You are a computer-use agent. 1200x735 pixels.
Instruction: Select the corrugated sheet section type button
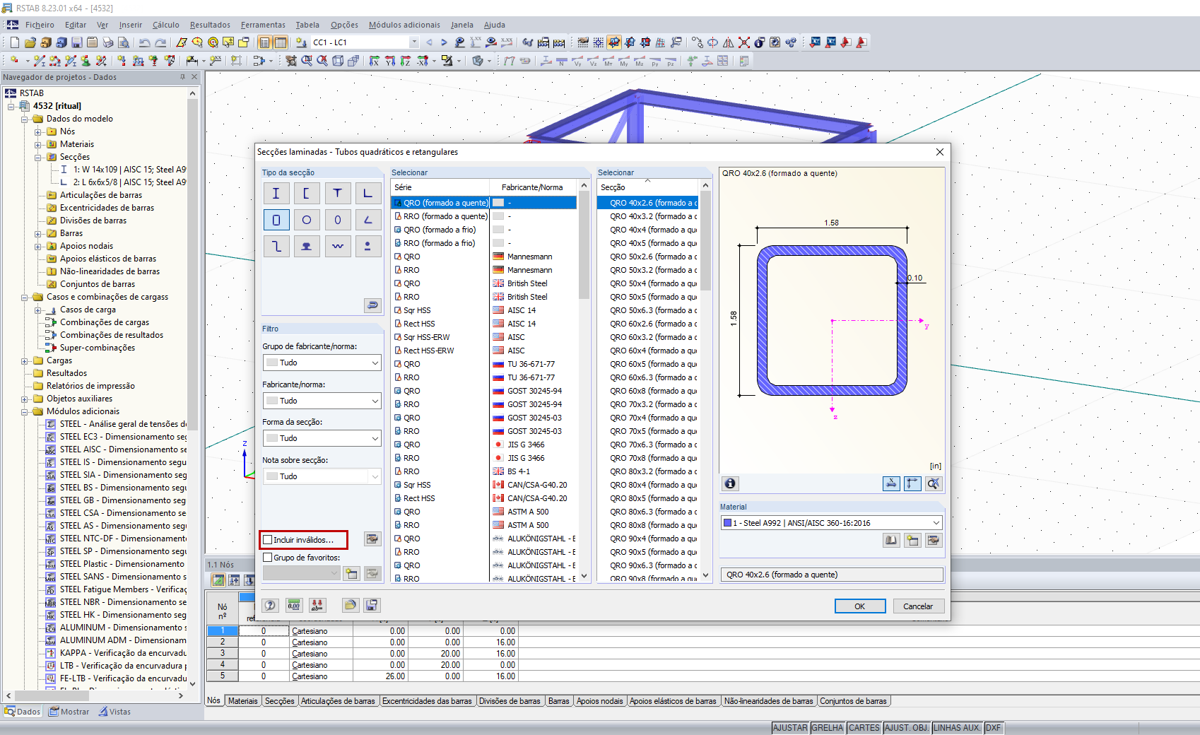(337, 246)
